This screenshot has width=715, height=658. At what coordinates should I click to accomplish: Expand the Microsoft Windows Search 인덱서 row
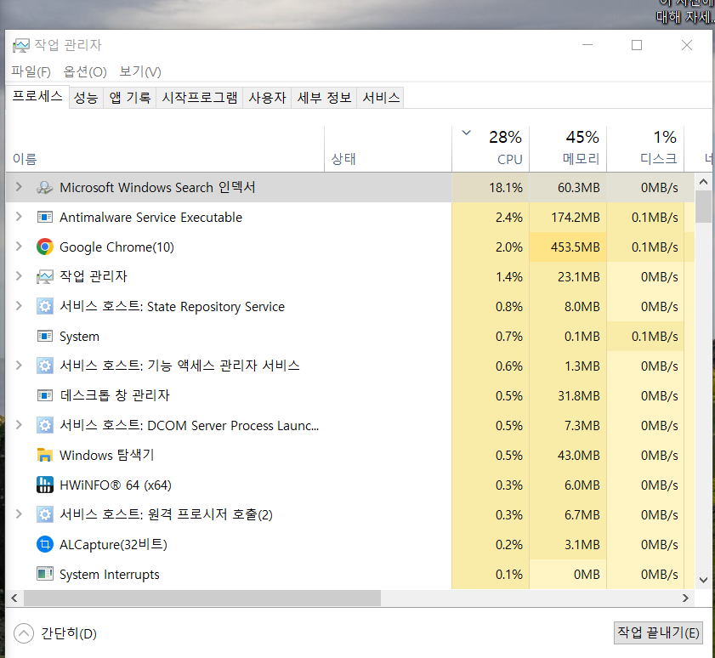click(19, 187)
